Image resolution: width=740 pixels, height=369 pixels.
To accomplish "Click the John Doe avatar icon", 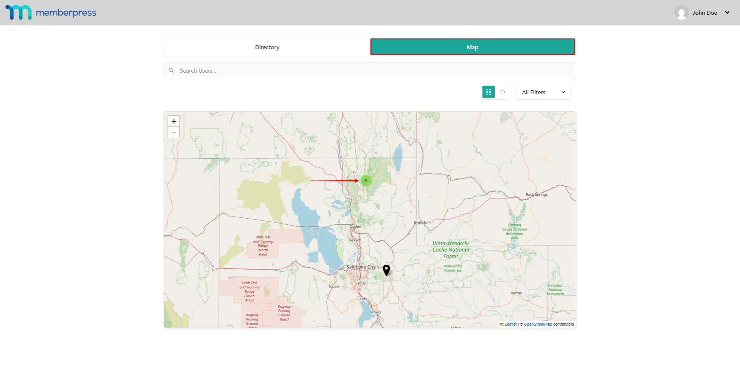I will (x=681, y=12).
